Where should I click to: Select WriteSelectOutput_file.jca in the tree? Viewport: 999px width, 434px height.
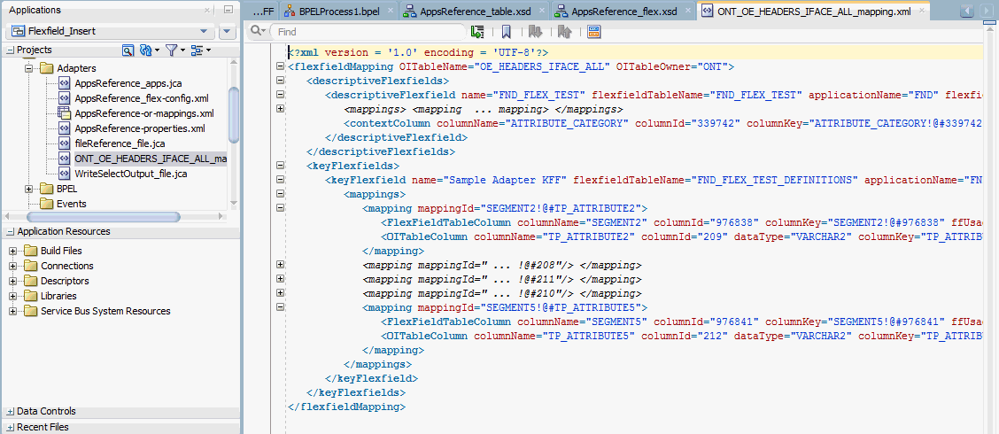[x=130, y=174]
